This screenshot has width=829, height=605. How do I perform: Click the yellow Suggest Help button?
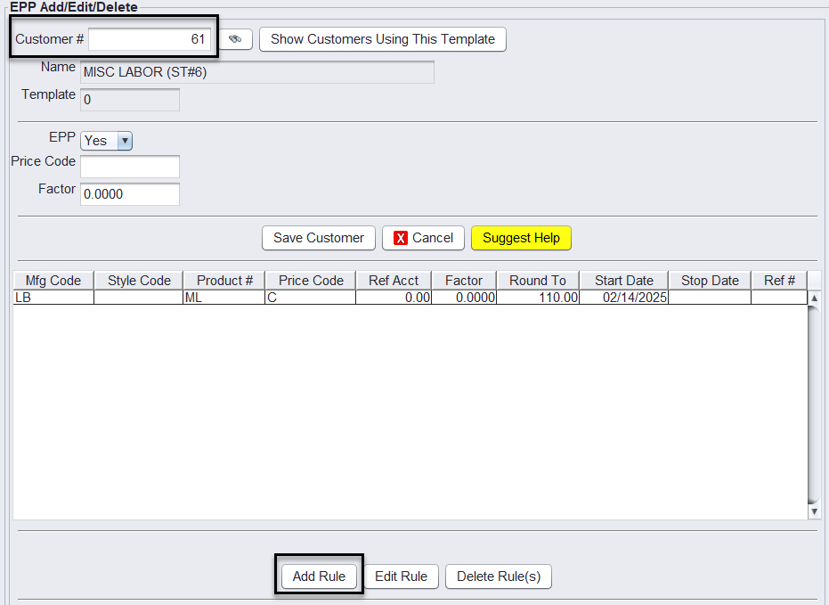pyautogui.click(x=521, y=238)
